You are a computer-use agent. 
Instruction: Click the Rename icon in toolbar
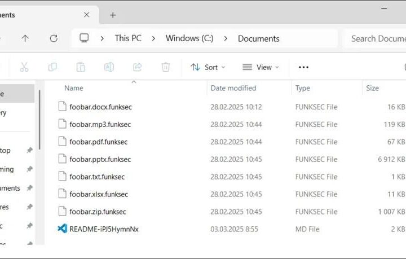[x=109, y=67]
